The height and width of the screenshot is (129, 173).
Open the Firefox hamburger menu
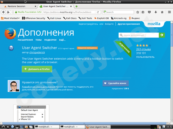(169, 12)
